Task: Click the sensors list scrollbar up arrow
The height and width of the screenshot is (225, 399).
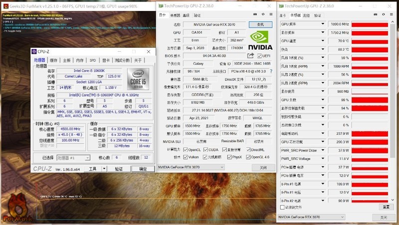Action: pyautogui.click(x=393, y=22)
